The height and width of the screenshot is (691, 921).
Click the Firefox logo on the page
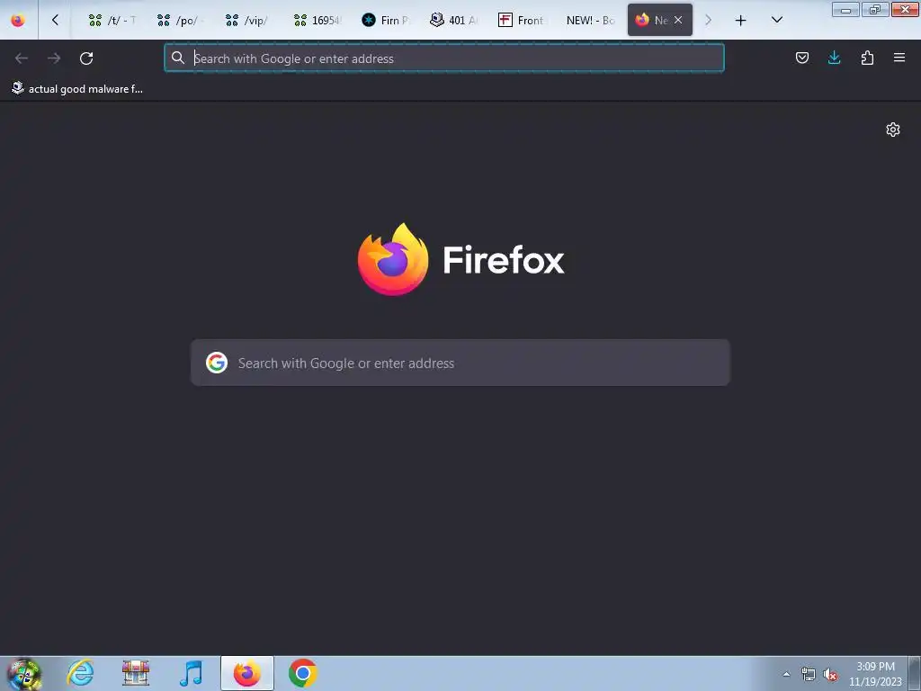pyautogui.click(x=460, y=259)
